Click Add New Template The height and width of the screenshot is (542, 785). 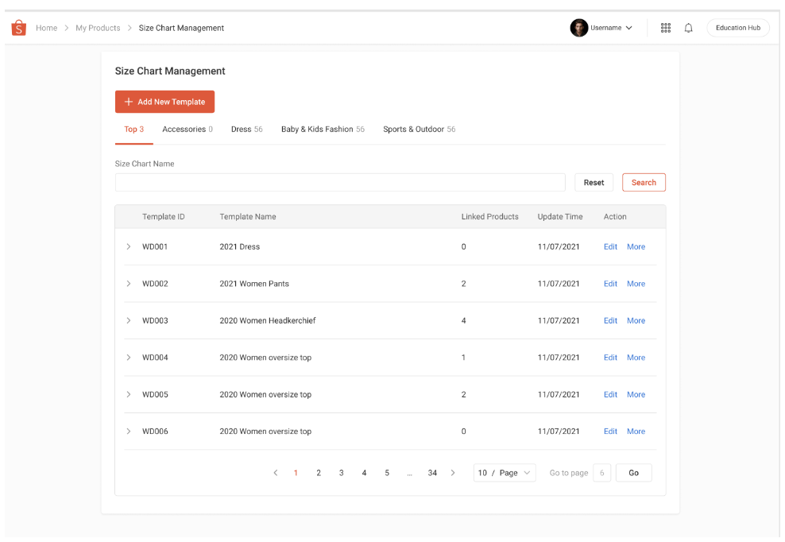tap(164, 102)
